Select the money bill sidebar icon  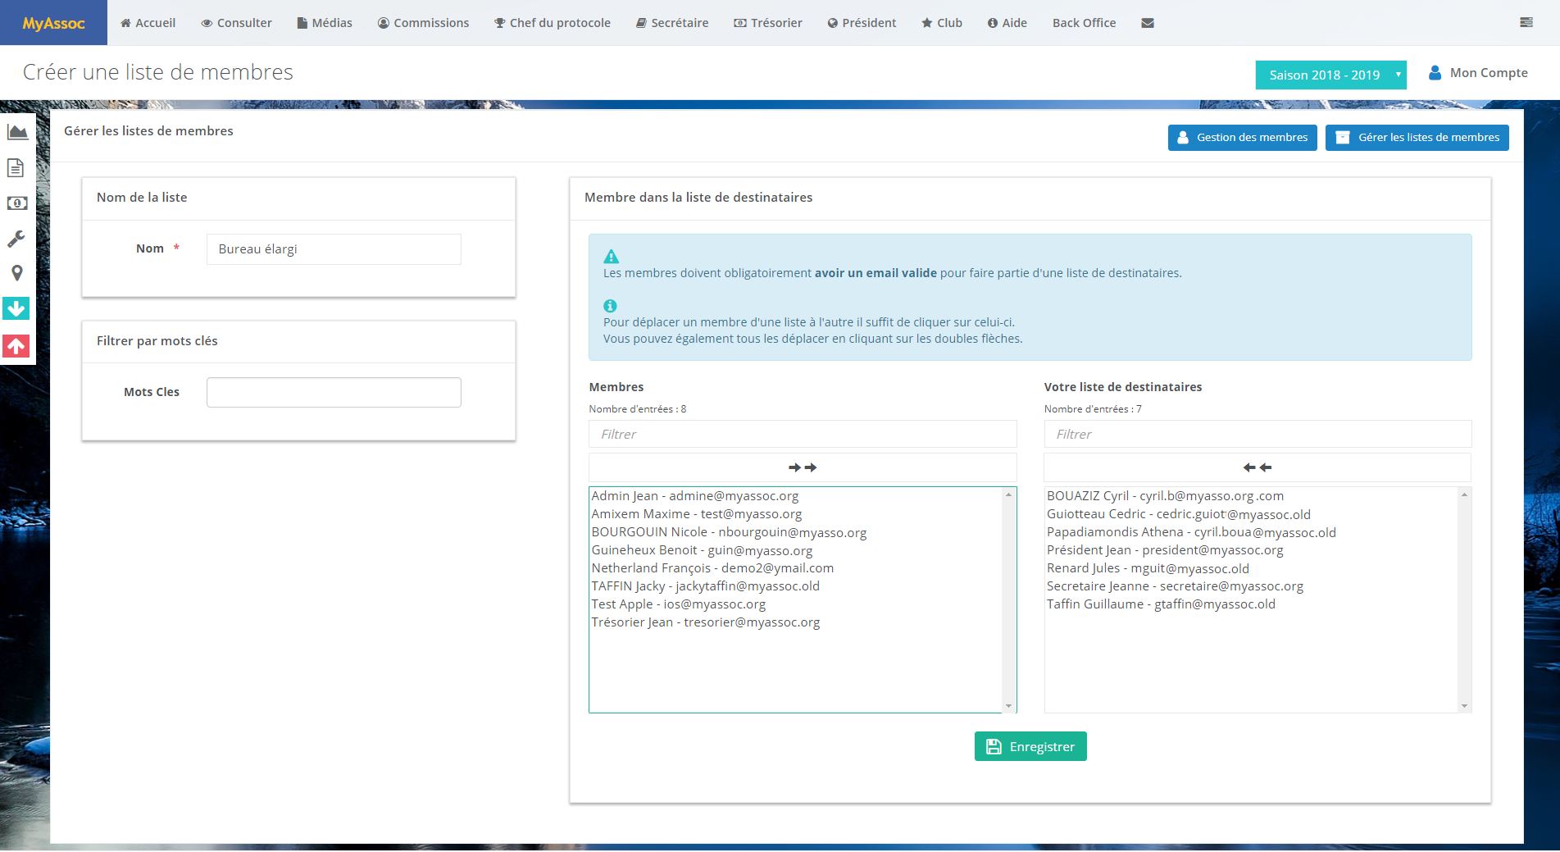17,203
